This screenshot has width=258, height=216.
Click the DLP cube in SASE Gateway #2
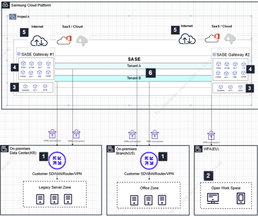[235, 64]
